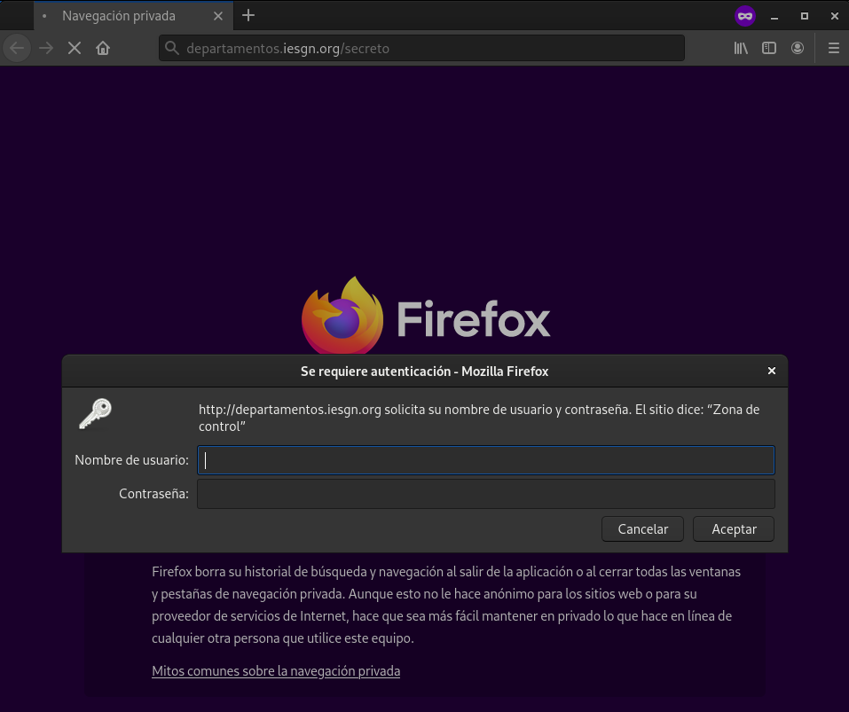Open the Library history and bookmarks icon
Screen dimensions: 849x712
[x=741, y=48]
